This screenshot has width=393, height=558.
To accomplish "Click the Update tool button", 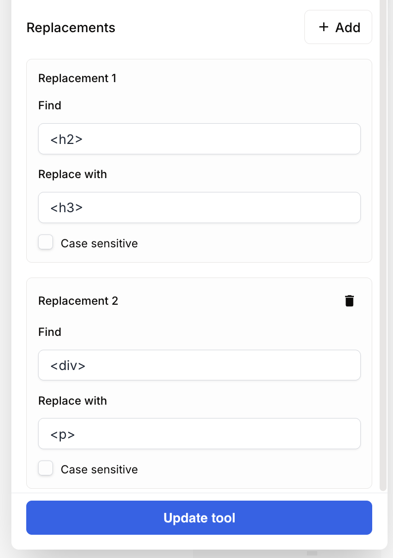I will (199, 517).
